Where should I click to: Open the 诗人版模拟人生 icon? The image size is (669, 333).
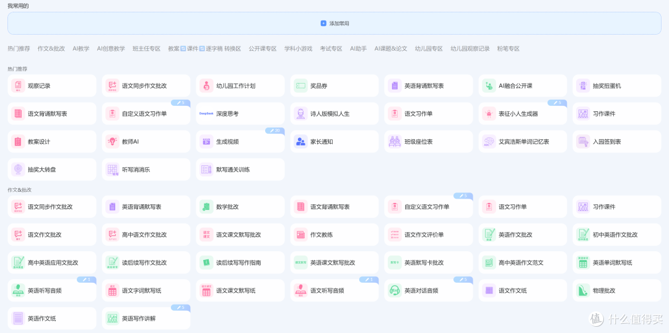[301, 114]
